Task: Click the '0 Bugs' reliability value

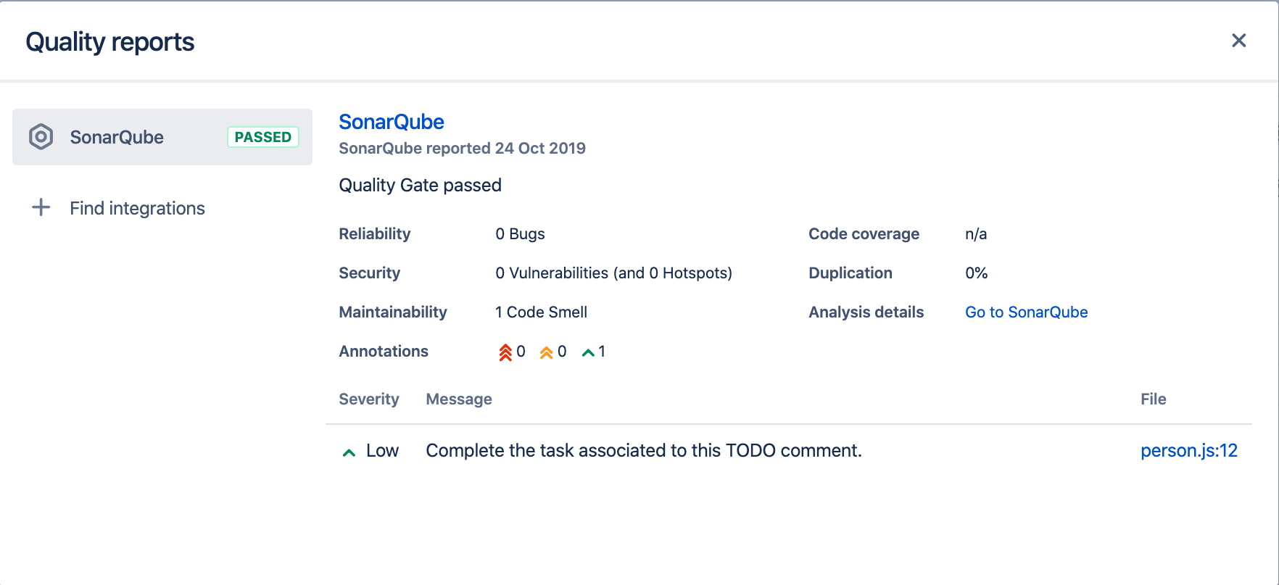Action: point(520,233)
